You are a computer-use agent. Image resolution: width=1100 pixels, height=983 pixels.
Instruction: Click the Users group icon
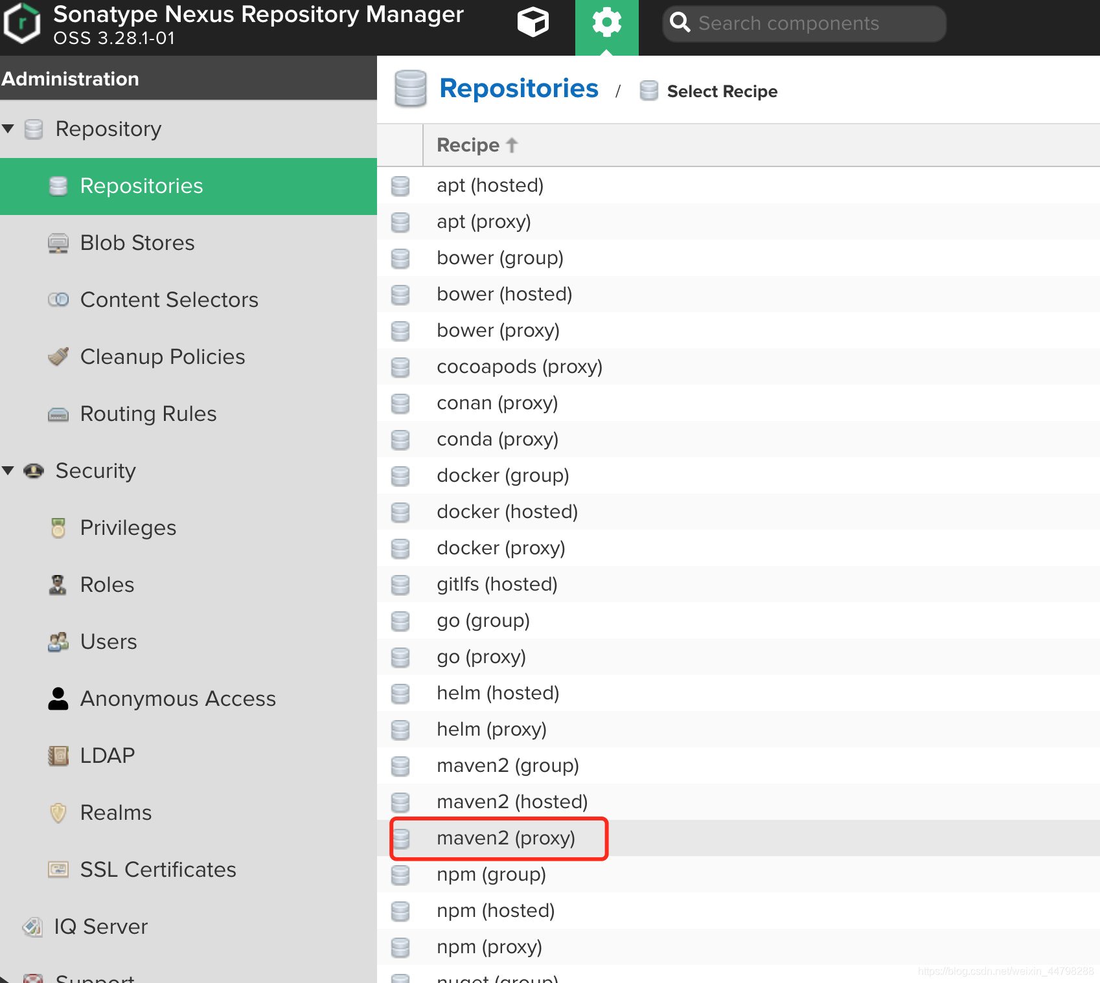(58, 642)
